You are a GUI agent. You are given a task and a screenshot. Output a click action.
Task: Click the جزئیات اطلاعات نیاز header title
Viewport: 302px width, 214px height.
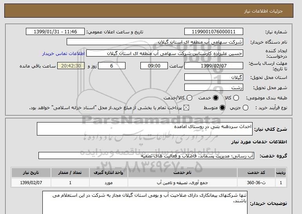(x=263, y=11)
